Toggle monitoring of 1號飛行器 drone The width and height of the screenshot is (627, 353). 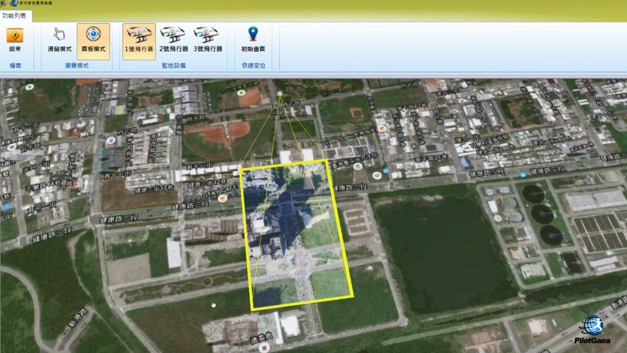click(x=139, y=41)
